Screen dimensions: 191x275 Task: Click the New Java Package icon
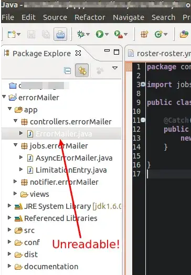pos(144,34)
